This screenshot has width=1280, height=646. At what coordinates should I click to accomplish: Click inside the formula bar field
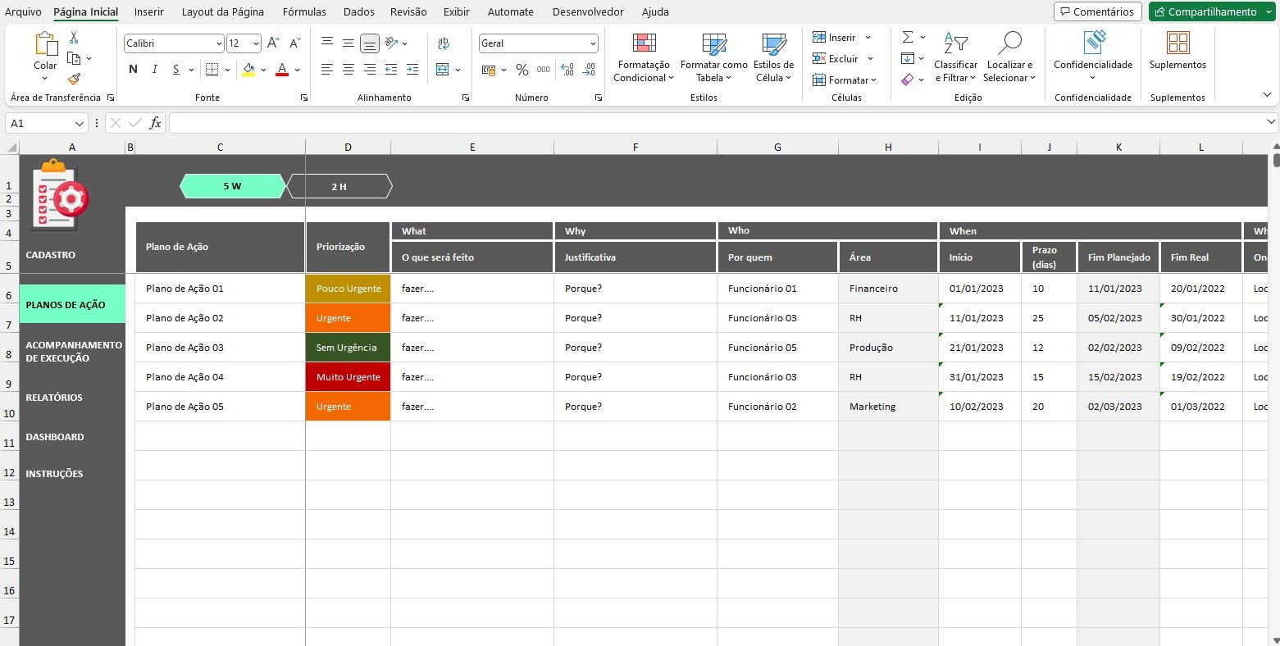tap(713, 123)
